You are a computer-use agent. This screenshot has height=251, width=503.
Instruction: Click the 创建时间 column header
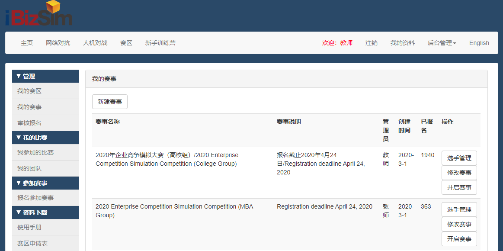404,126
